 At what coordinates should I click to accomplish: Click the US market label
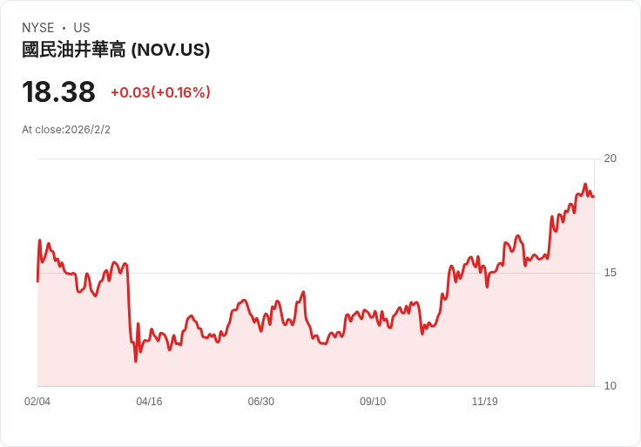pyautogui.click(x=82, y=28)
